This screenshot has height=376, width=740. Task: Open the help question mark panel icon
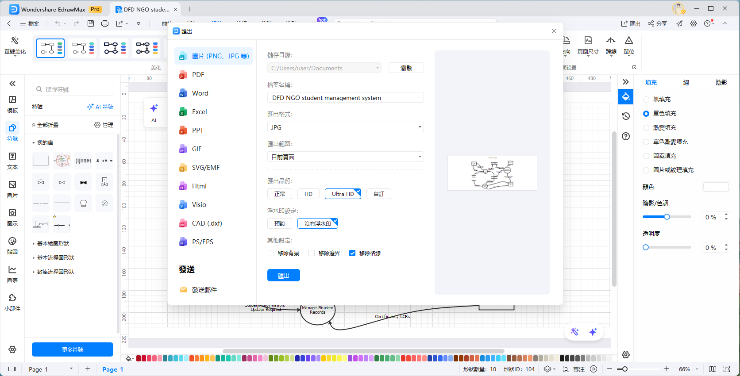626,136
